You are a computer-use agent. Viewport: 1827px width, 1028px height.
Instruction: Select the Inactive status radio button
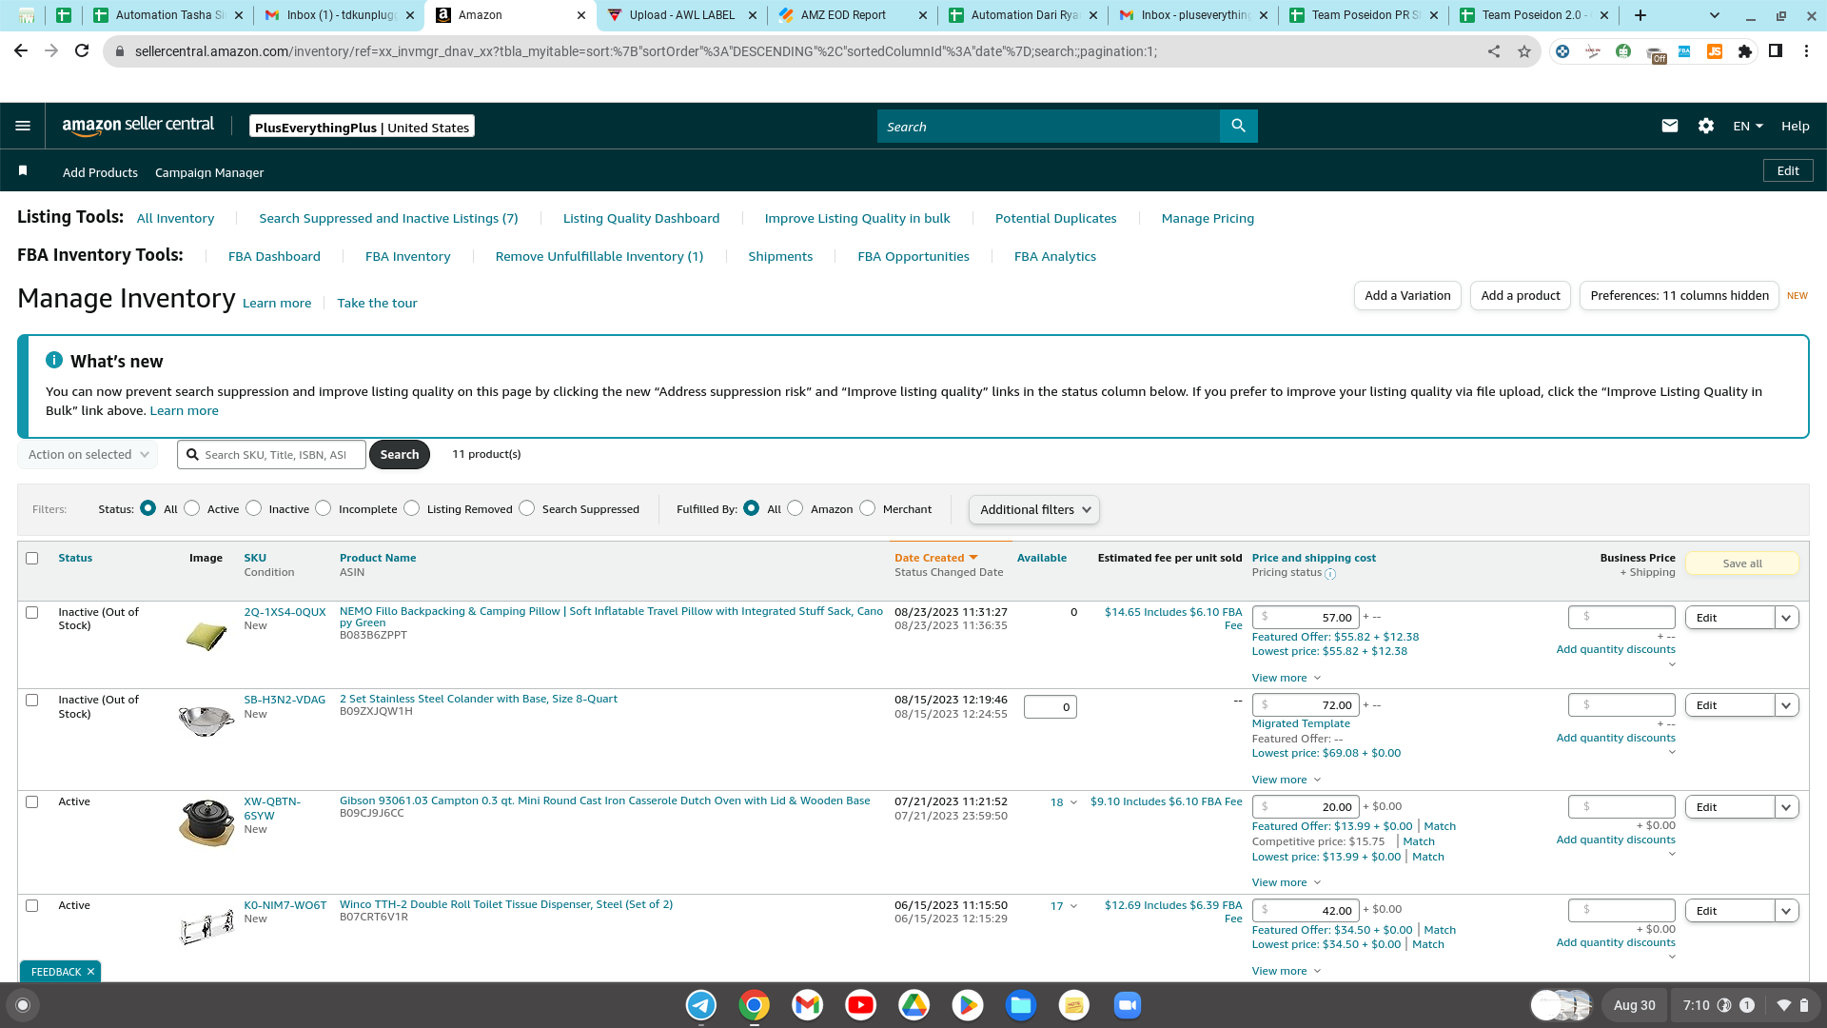pos(254,508)
